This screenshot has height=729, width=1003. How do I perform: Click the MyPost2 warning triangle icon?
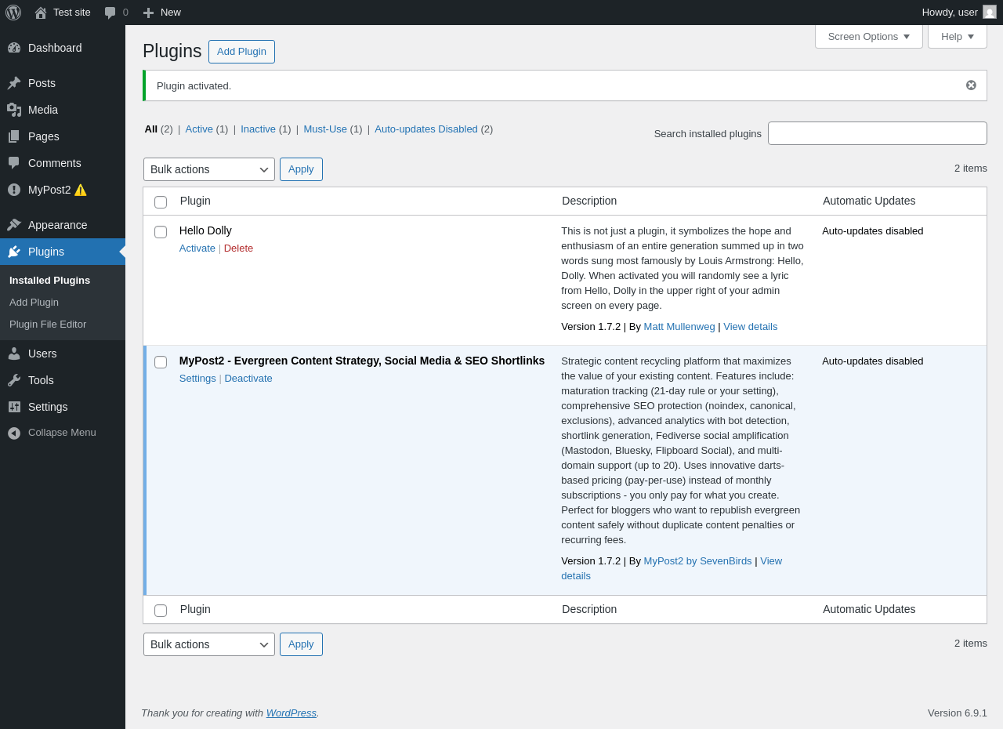coord(81,190)
